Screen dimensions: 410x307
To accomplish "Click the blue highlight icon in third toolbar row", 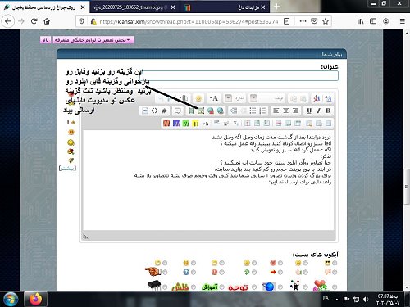I will pos(176,124).
